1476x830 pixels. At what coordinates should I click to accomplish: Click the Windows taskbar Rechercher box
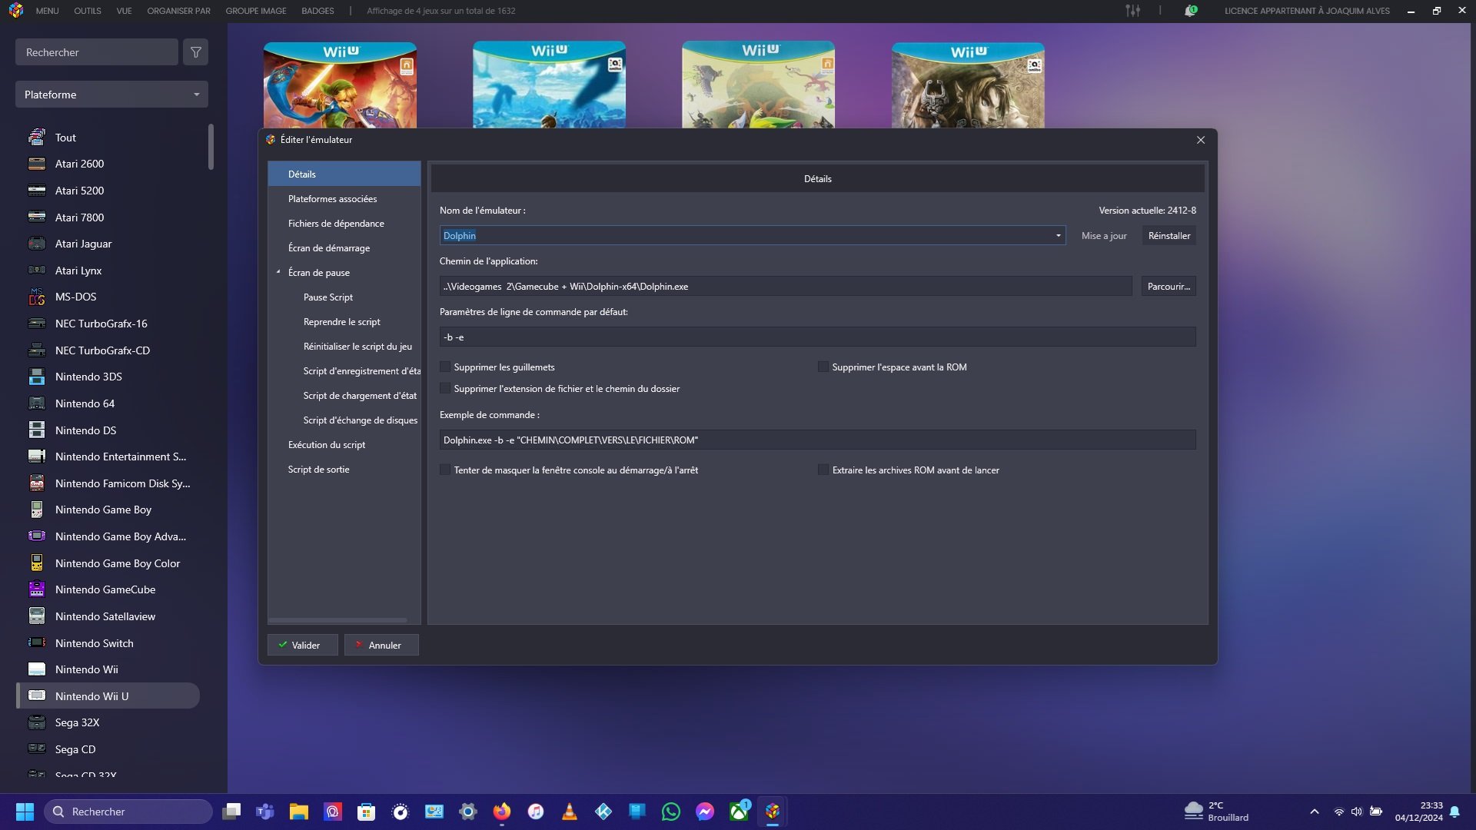click(x=128, y=812)
